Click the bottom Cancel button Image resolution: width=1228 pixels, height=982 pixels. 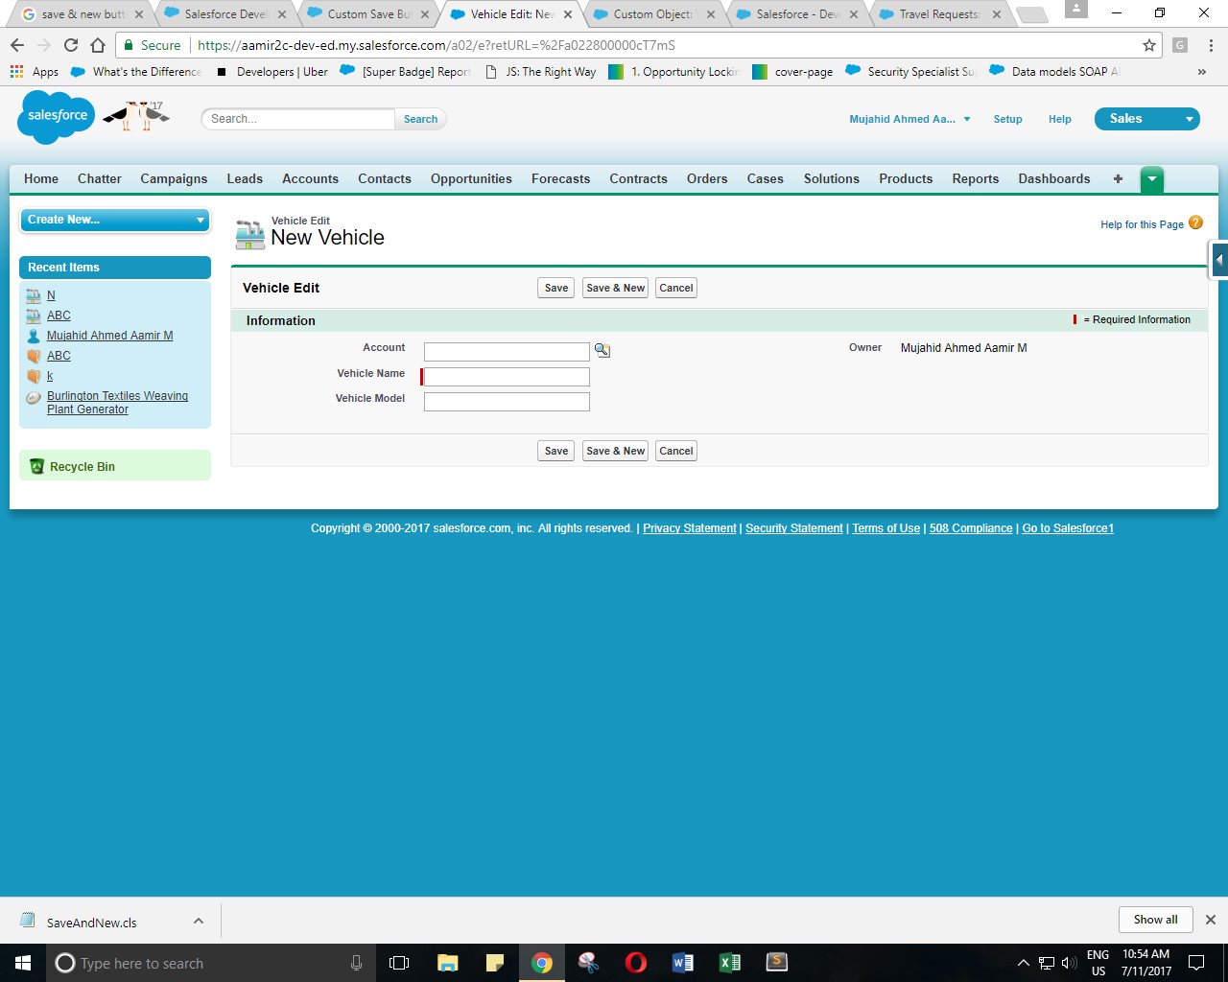676,451
